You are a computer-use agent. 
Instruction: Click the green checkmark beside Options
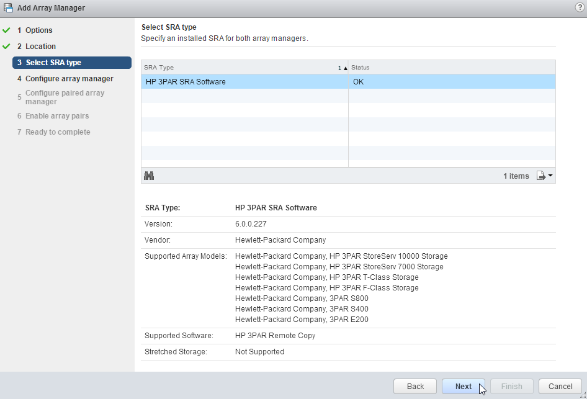[6, 30]
